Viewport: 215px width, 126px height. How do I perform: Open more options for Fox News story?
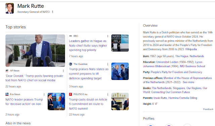[x=44, y=94]
